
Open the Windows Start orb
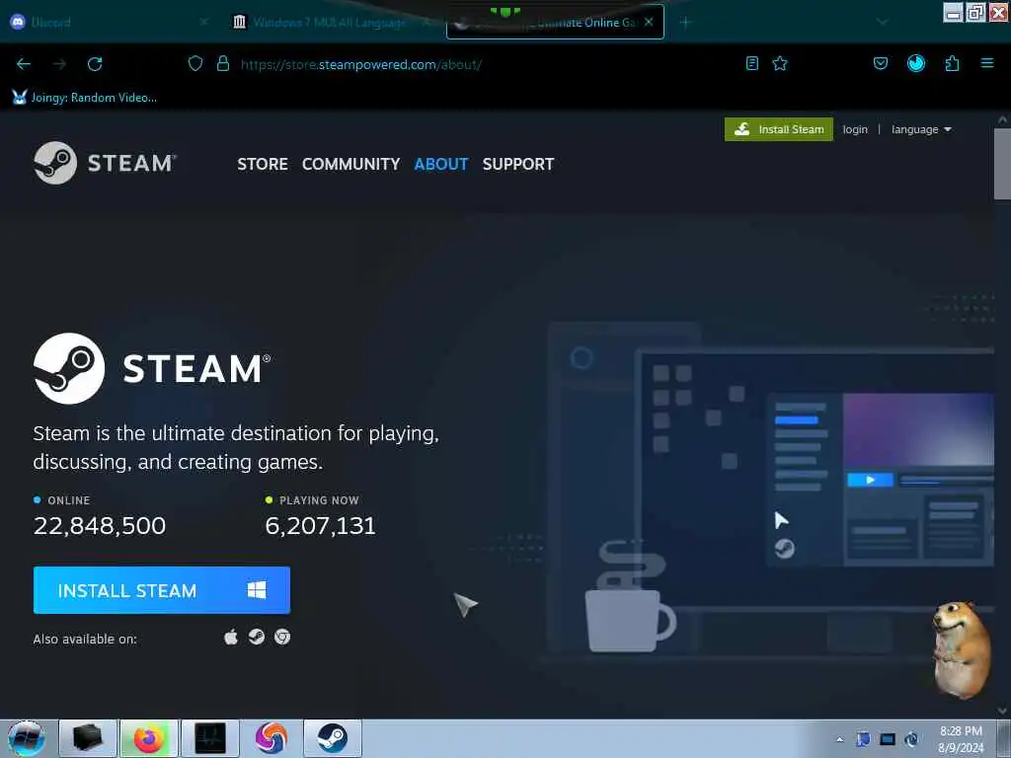(x=27, y=738)
